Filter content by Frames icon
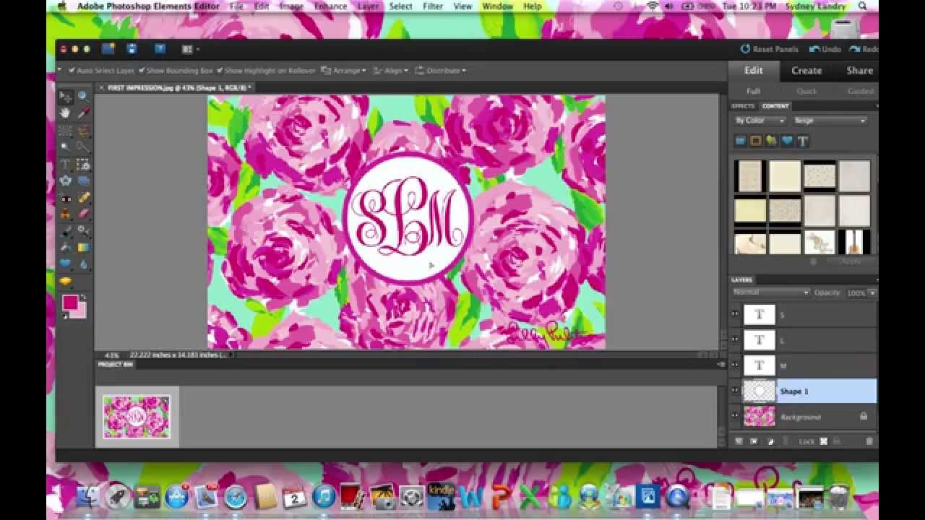The height and width of the screenshot is (520, 925). [x=756, y=141]
